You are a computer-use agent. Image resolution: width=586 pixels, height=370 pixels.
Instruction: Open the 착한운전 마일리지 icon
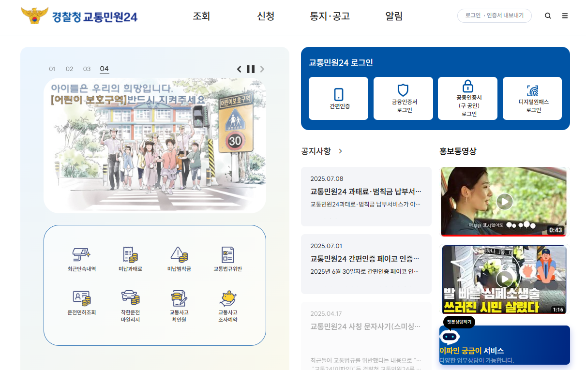pos(130,307)
